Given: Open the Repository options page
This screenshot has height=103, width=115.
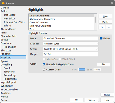Looking at the screenshot, I should [10, 75].
